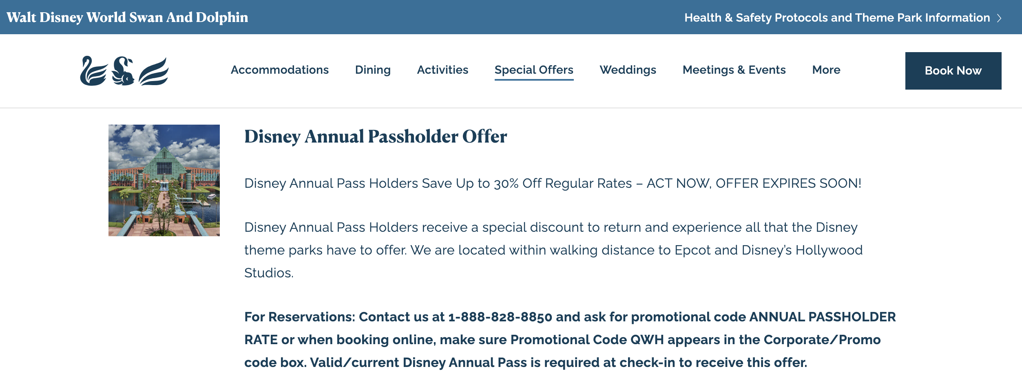
Task: Open the Special Offers tab
Action: click(x=534, y=70)
